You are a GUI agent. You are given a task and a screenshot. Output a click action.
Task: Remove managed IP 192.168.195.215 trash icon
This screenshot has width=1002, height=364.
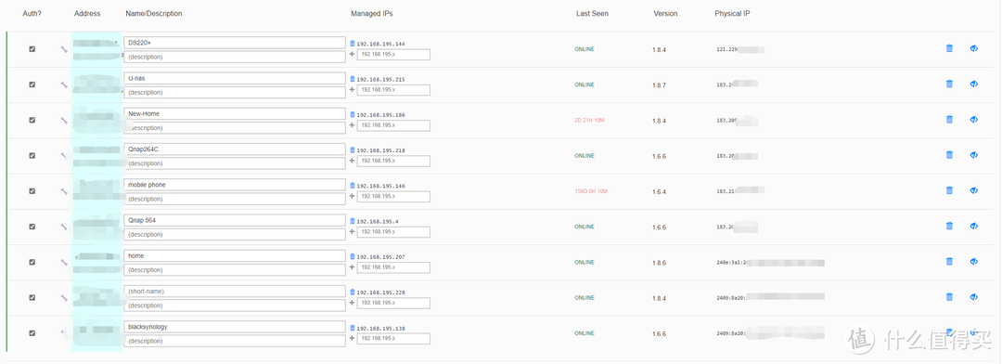click(353, 79)
